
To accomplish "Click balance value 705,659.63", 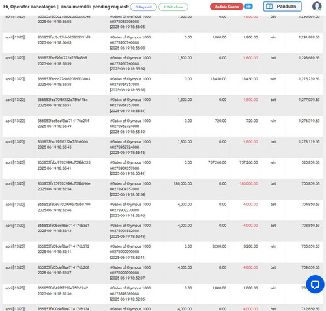I will tap(310, 246).
